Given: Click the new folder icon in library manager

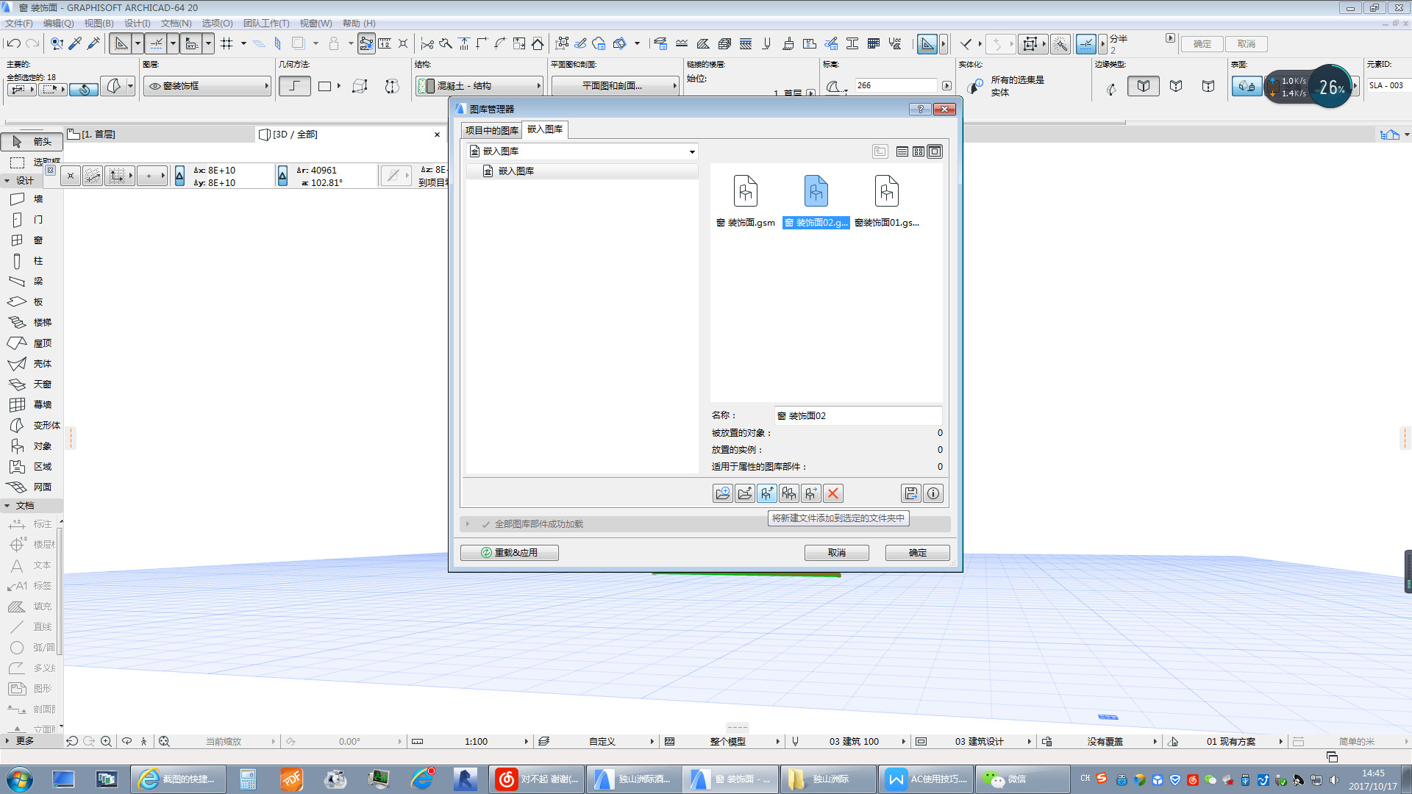Looking at the screenshot, I should 722,493.
